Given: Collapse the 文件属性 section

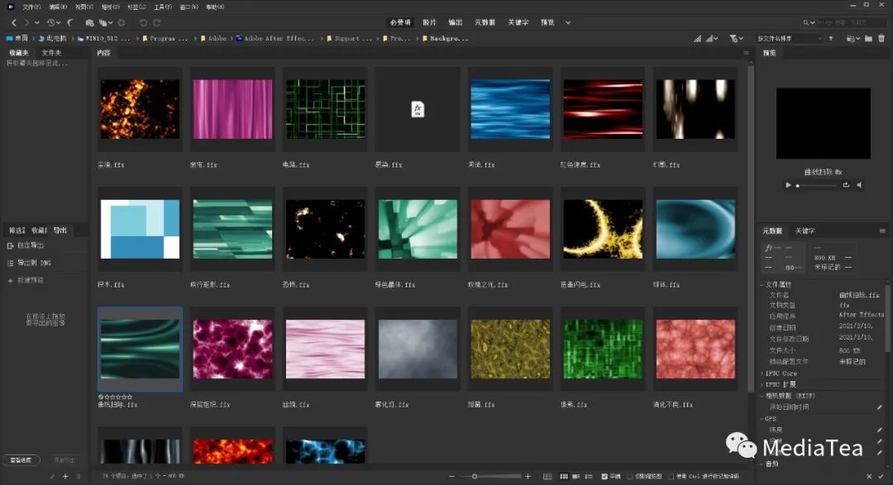Looking at the screenshot, I should click(762, 284).
